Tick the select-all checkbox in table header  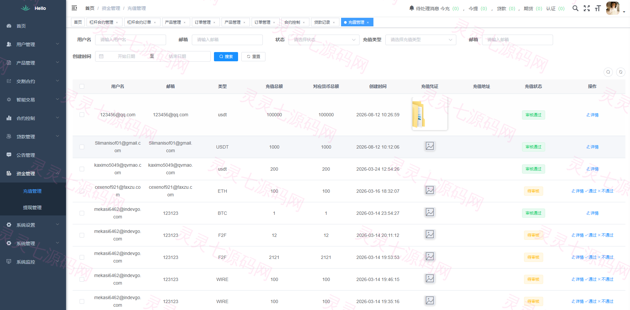click(x=82, y=86)
